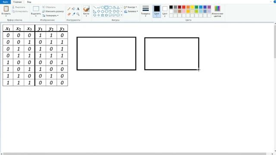Pick the red color swatch

184,7
